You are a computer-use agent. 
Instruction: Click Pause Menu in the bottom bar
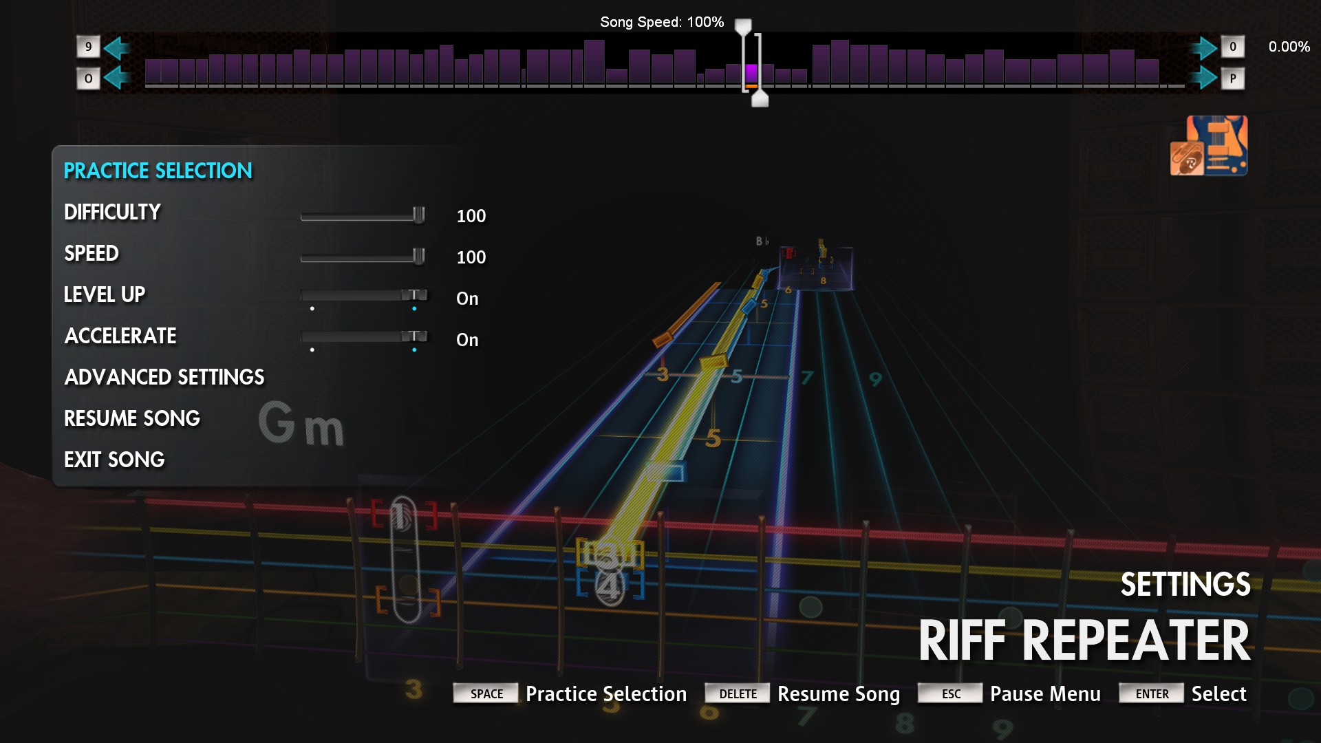1045,694
